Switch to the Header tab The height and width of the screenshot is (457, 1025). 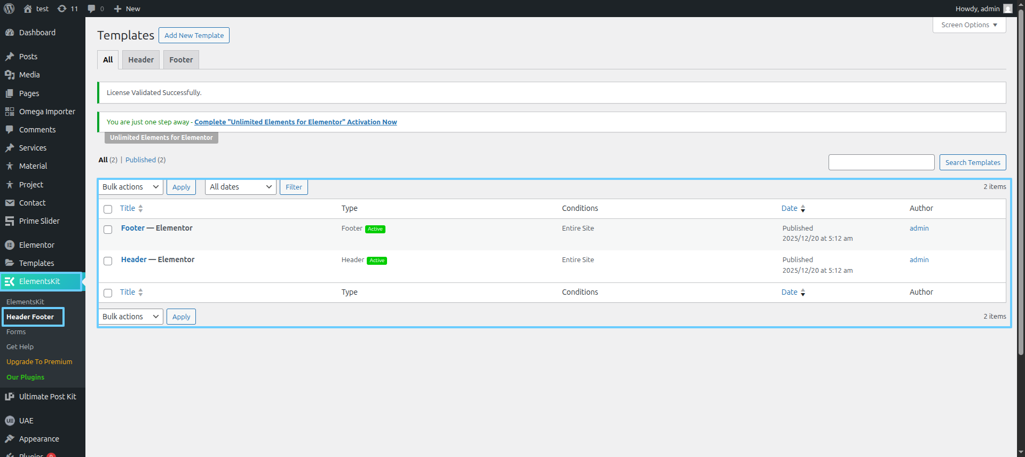click(x=141, y=60)
